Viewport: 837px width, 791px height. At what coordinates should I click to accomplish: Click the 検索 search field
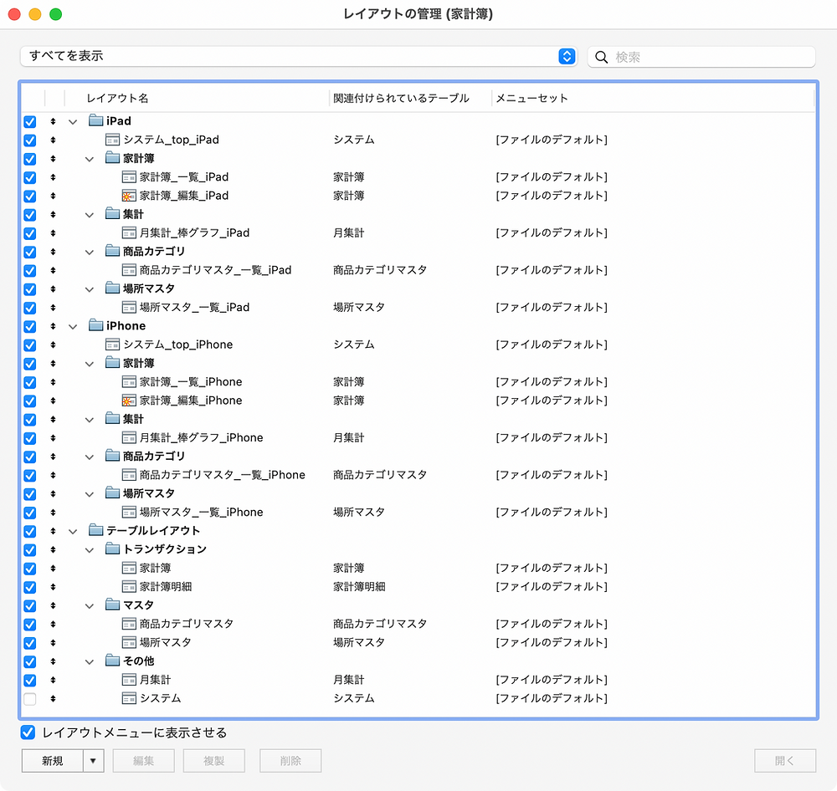701,57
